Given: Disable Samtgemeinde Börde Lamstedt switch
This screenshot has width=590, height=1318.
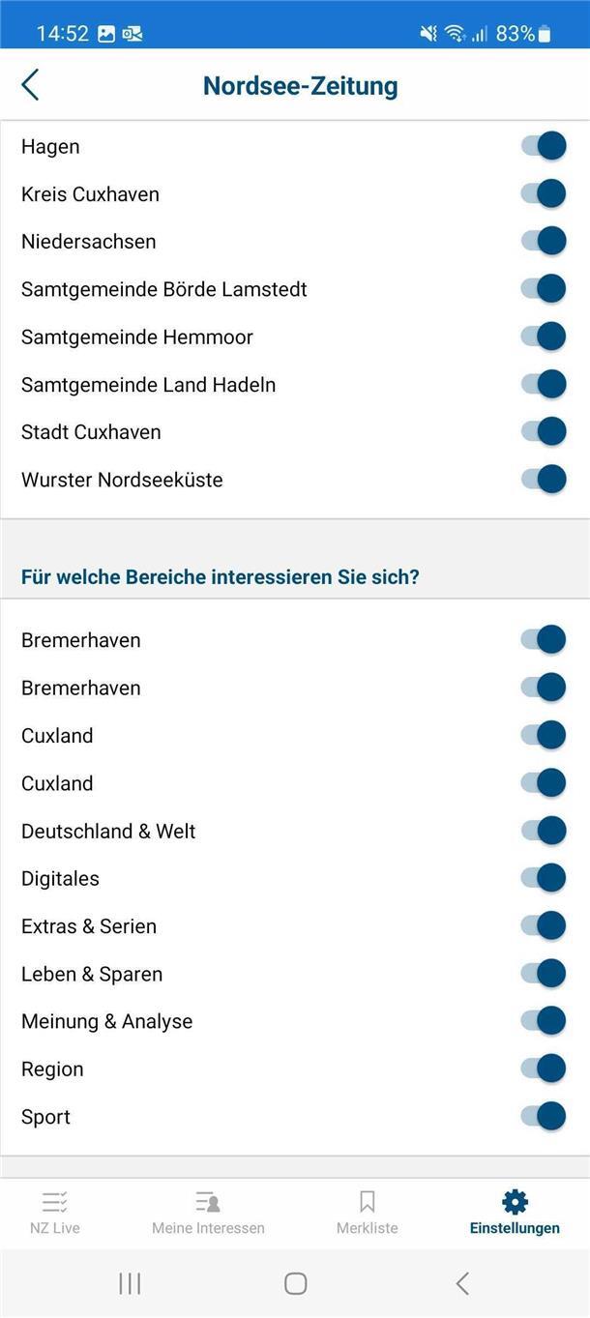Looking at the screenshot, I should (x=544, y=289).
